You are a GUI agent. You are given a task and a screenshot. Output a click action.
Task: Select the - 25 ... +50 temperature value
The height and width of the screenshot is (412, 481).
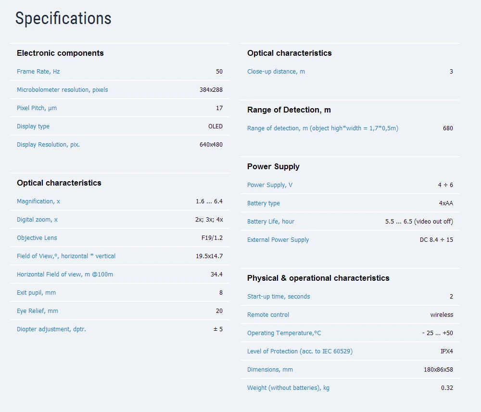[x=438, y=333]
